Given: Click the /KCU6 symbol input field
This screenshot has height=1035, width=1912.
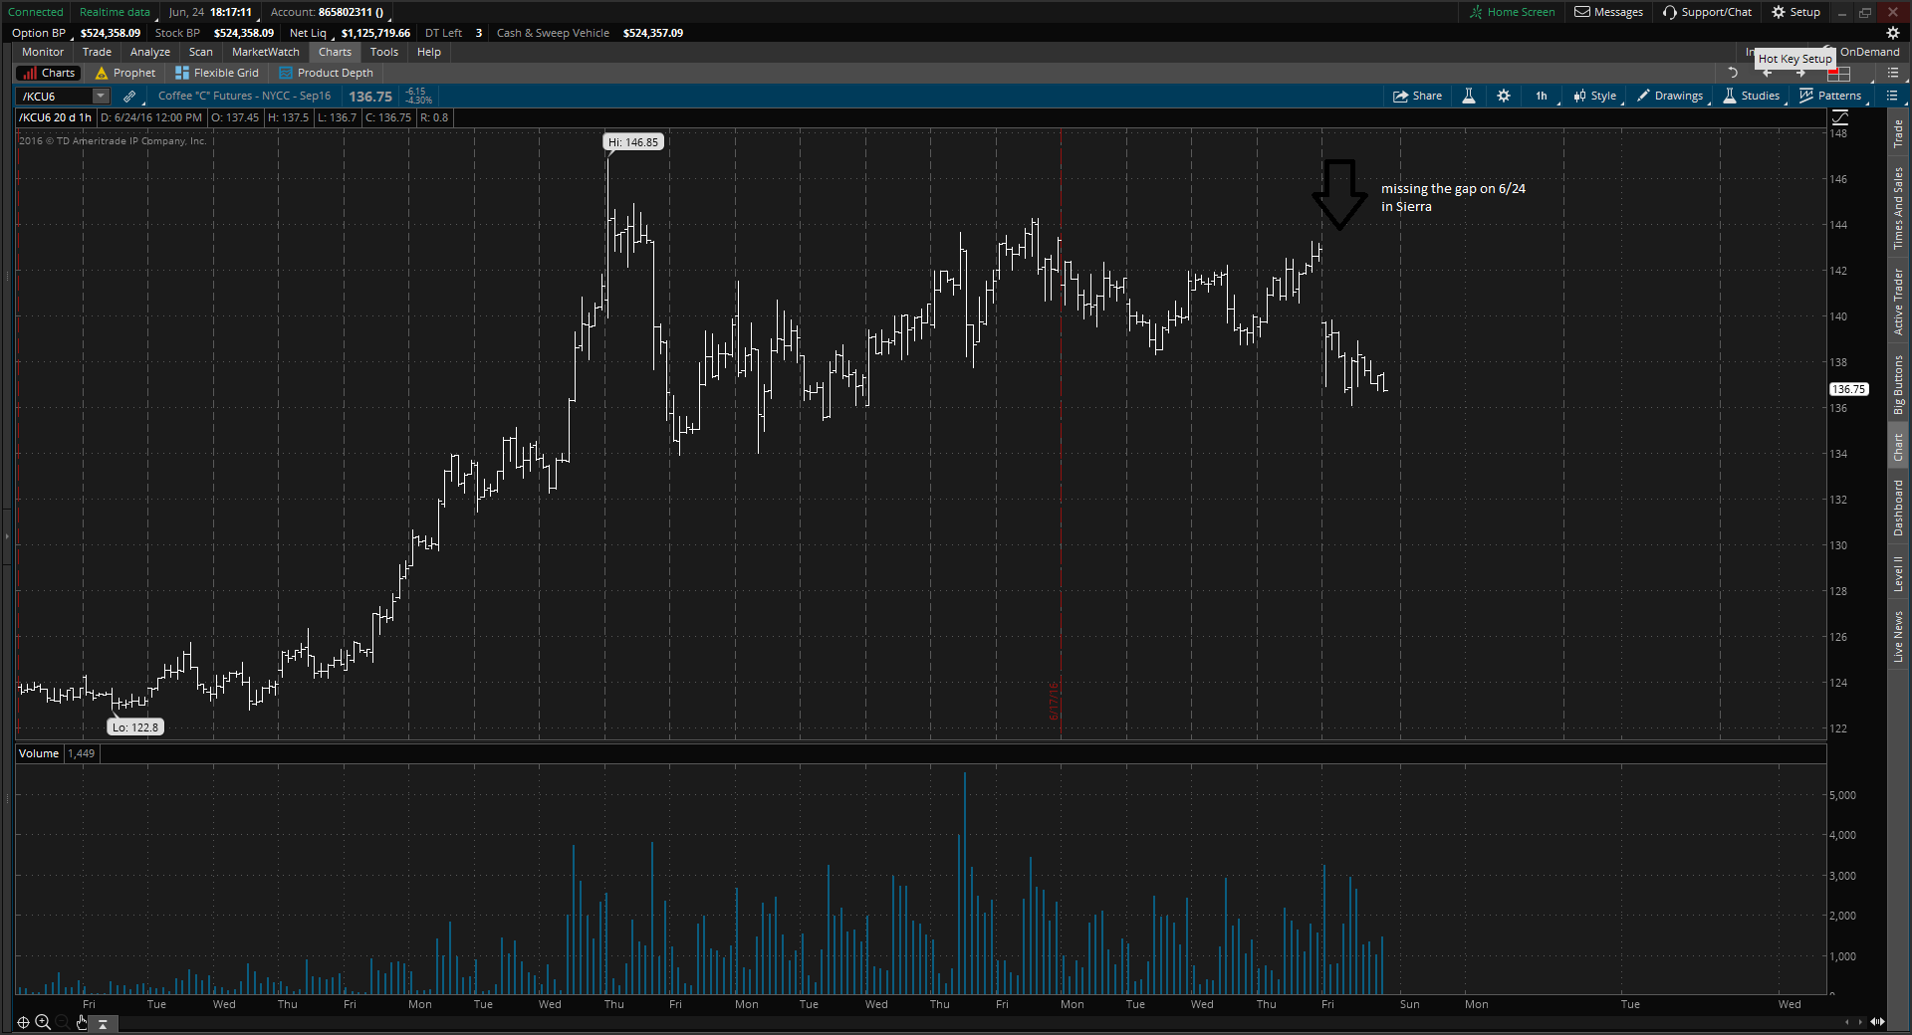Looking at the screenshot, I should tap(56, 97).
